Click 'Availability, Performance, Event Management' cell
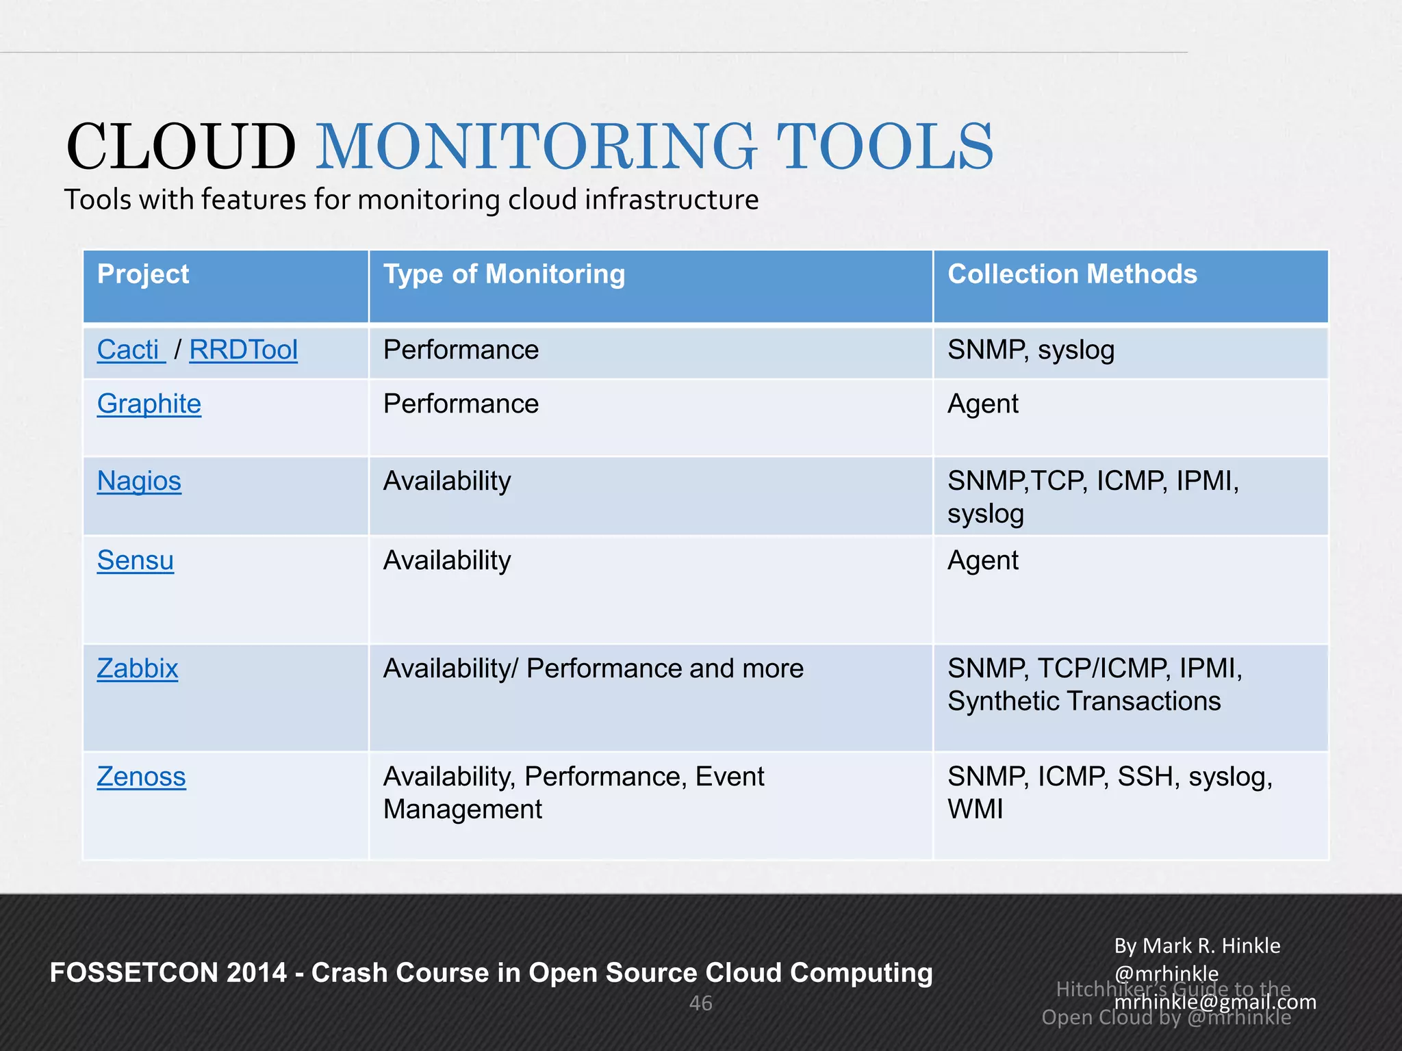 click(651, 806)
